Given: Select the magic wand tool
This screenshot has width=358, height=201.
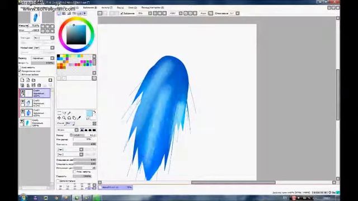Looking at the screenshot, I should tap(69, 113).
